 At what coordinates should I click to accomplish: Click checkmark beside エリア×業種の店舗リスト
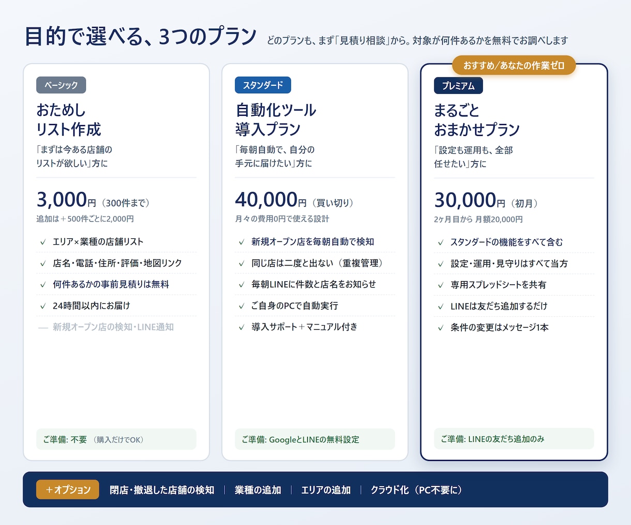43,242
